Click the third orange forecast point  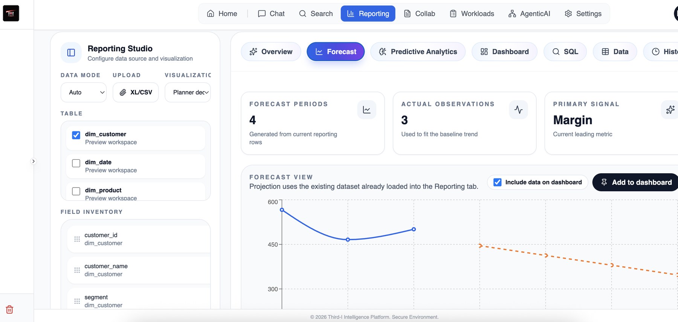(x=612, y=265)
